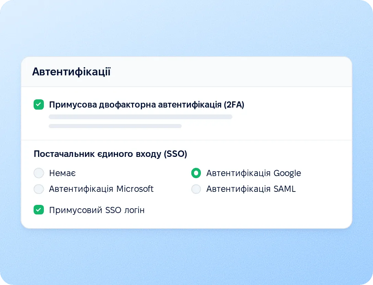Pick the Автентифікація SAML radio button
Screen dimensions: 373x285
pyautogui.click(x=196, y=189)
